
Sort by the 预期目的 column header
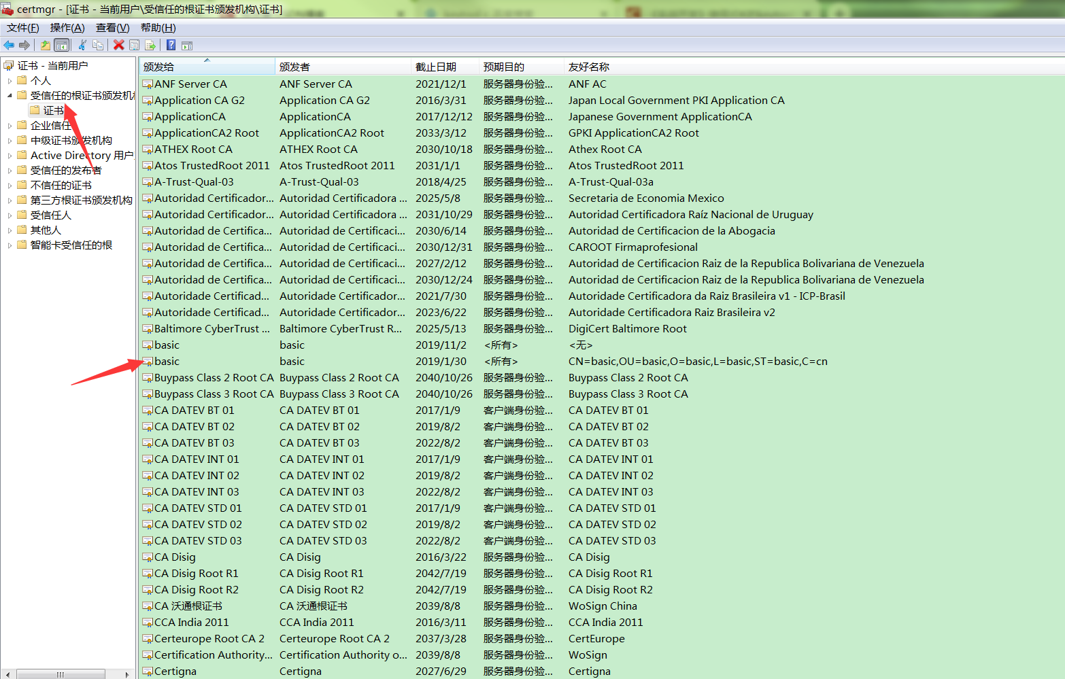(522, 67)
